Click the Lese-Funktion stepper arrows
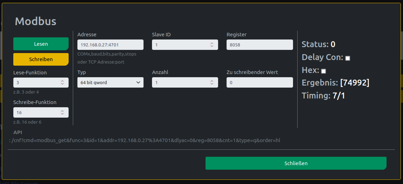This screenshot has width=403, height=184. point(62,82)
